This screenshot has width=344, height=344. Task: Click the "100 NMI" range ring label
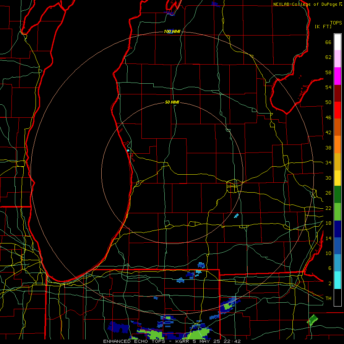[172, 32]
